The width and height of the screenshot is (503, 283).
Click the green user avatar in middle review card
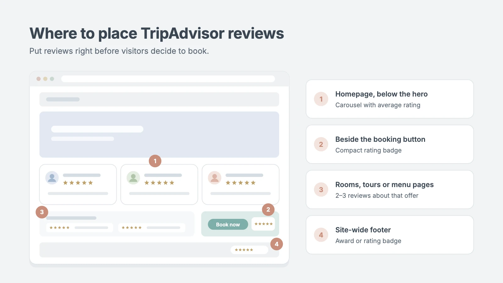coord(133,178)
